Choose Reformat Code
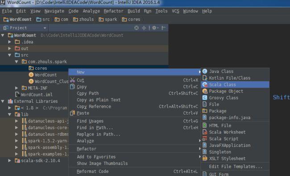The image size is (290, 176). 135,172
